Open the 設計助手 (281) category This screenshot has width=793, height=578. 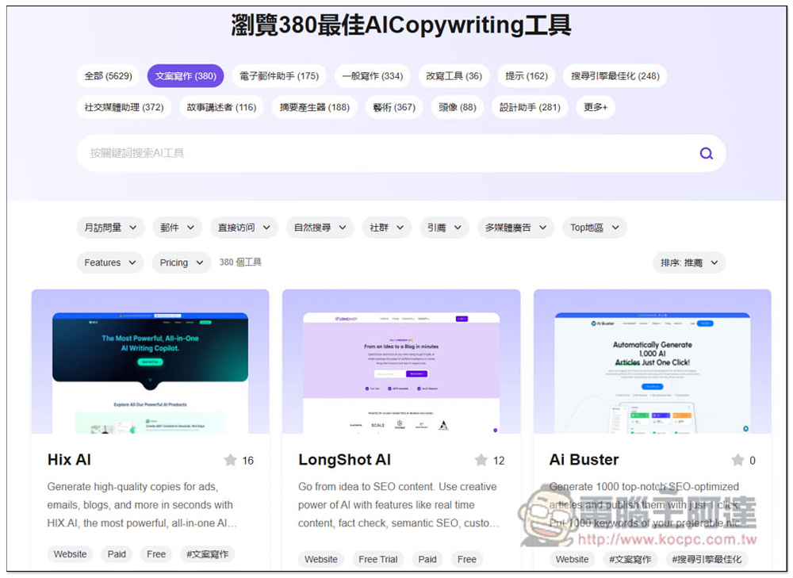tap(530, 107)
